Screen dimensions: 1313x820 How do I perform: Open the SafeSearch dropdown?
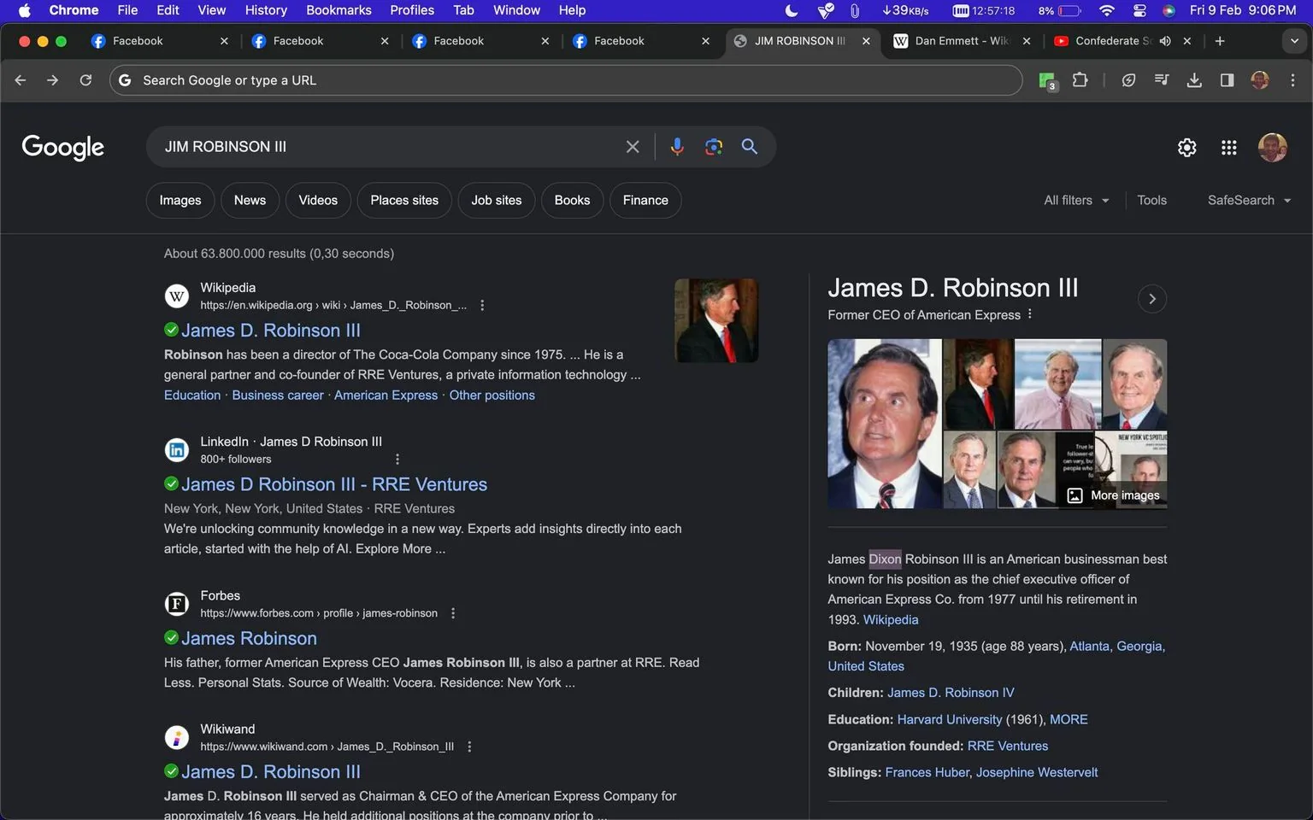point(1249,200)
